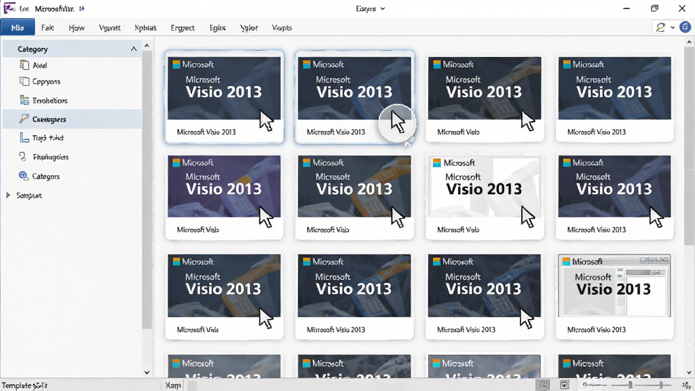Viewport: 695px width, 391px height.
Task: Select the highlighted Caaegers label
Action: [x=49, y=119]
